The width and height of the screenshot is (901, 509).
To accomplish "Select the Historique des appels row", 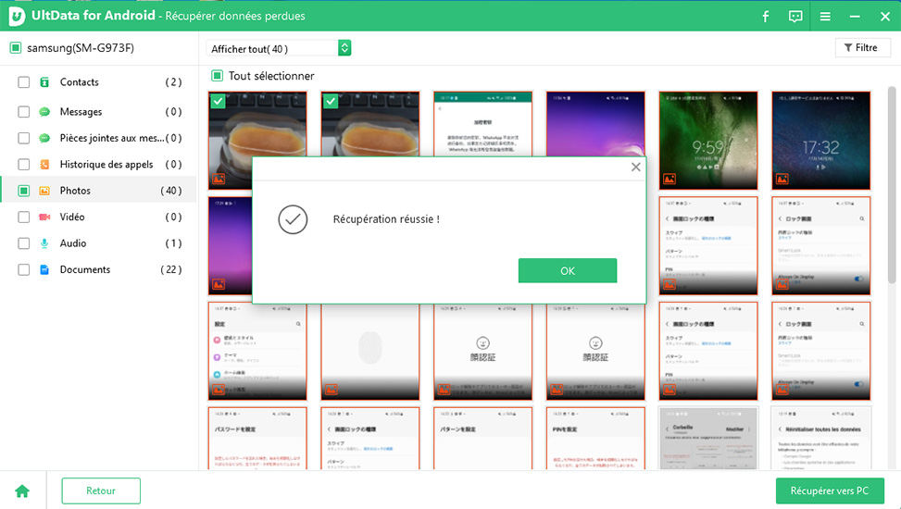I will coord(99,165).
